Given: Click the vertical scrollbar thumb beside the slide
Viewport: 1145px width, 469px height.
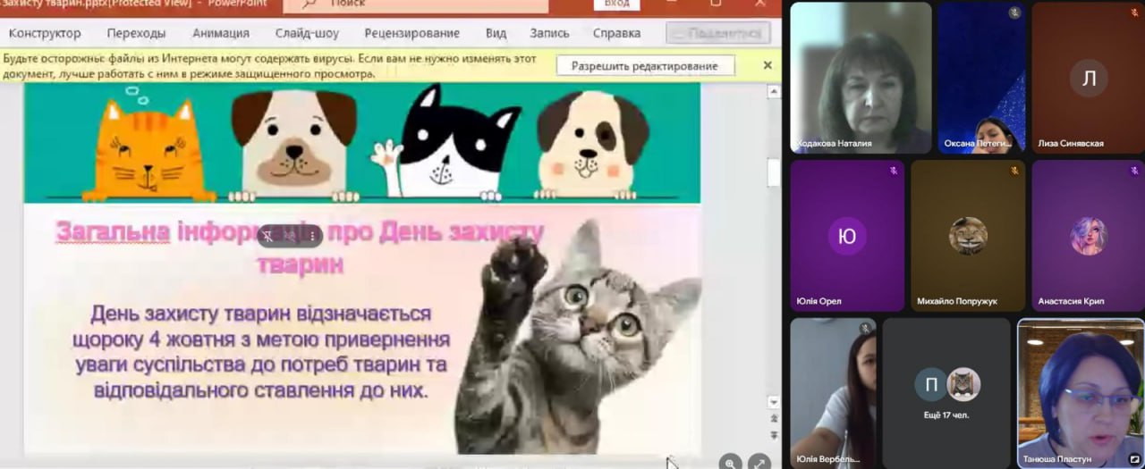Looking at the screenshot, I should click(774, 172).
